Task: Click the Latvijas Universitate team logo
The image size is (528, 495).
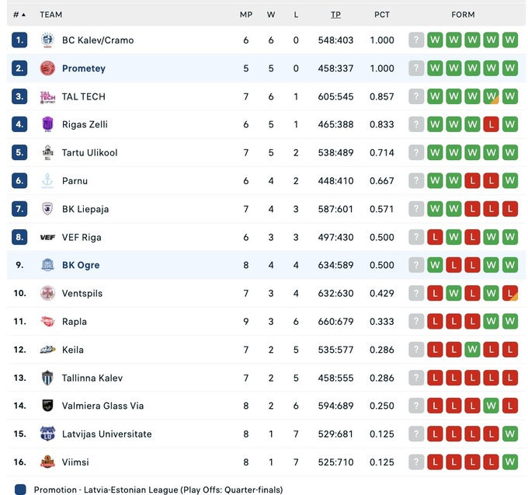Action: tap(47, 434)
